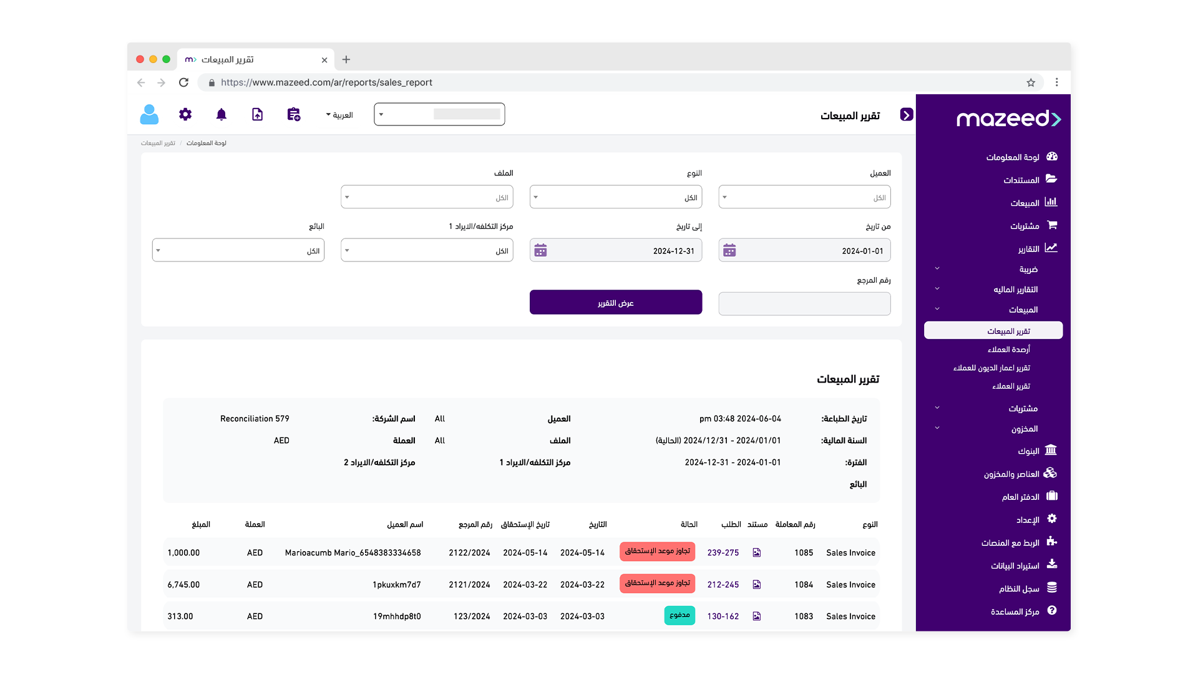Open العربية language selector

coord(339,115)
